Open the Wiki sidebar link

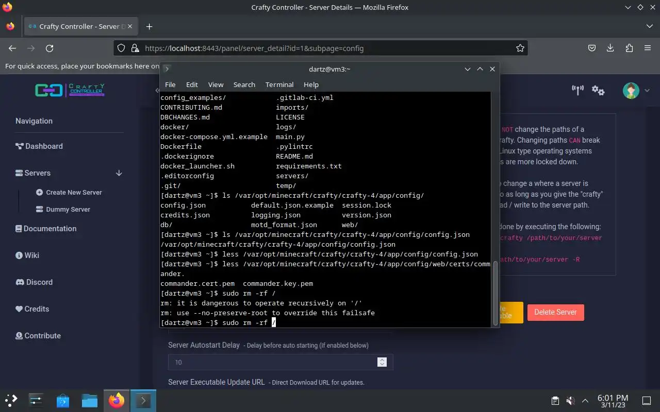click(x=27, y=255)
